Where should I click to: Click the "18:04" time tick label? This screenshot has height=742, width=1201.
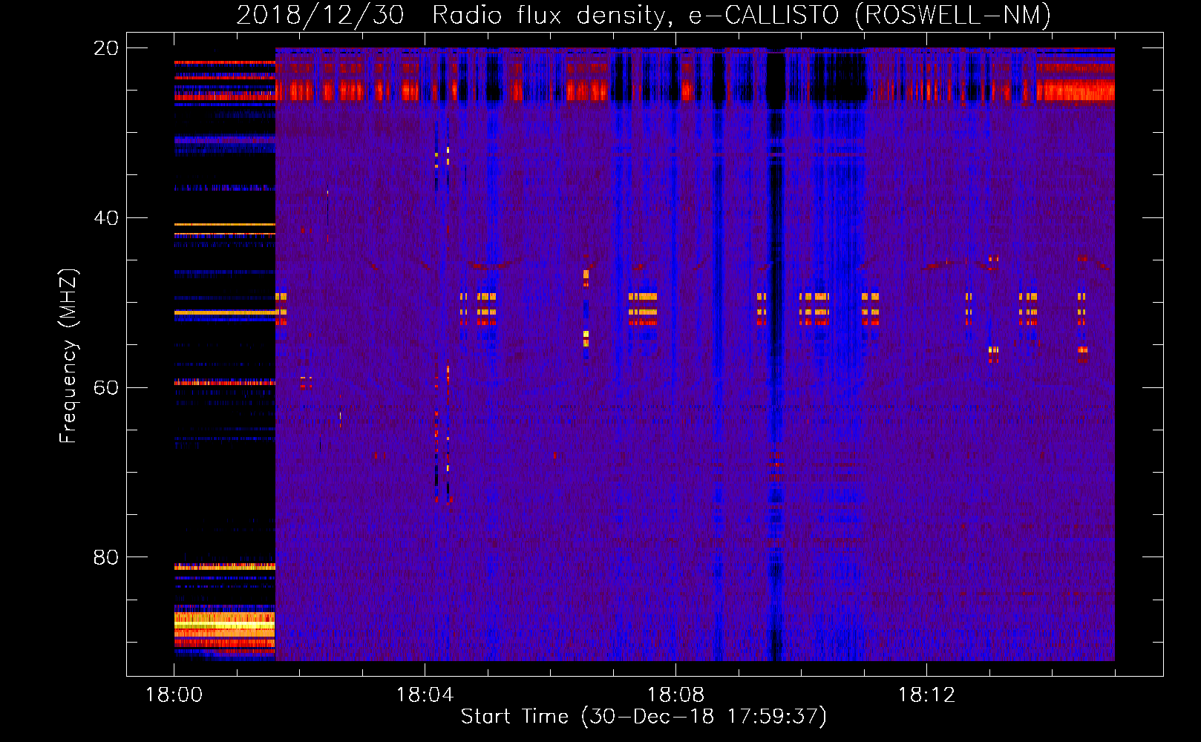425,695
